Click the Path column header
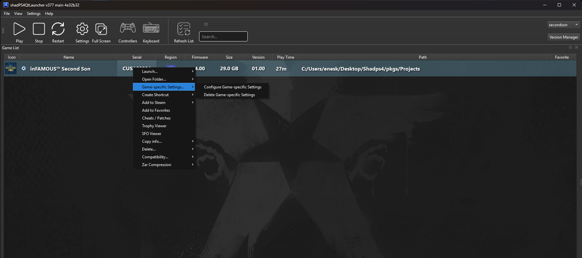The width and height of the screenshot is (582, 258). click(422, 57)
